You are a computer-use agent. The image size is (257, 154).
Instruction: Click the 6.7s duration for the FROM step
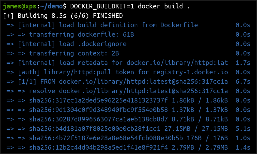coord(243,82)
